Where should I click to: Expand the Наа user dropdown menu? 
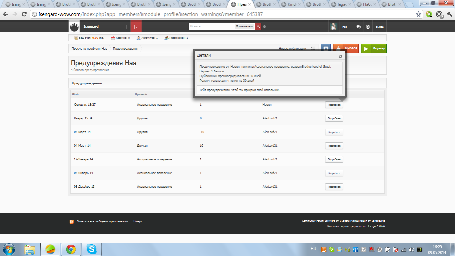346,27
